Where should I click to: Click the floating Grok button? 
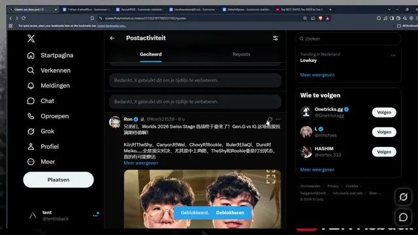403,197
